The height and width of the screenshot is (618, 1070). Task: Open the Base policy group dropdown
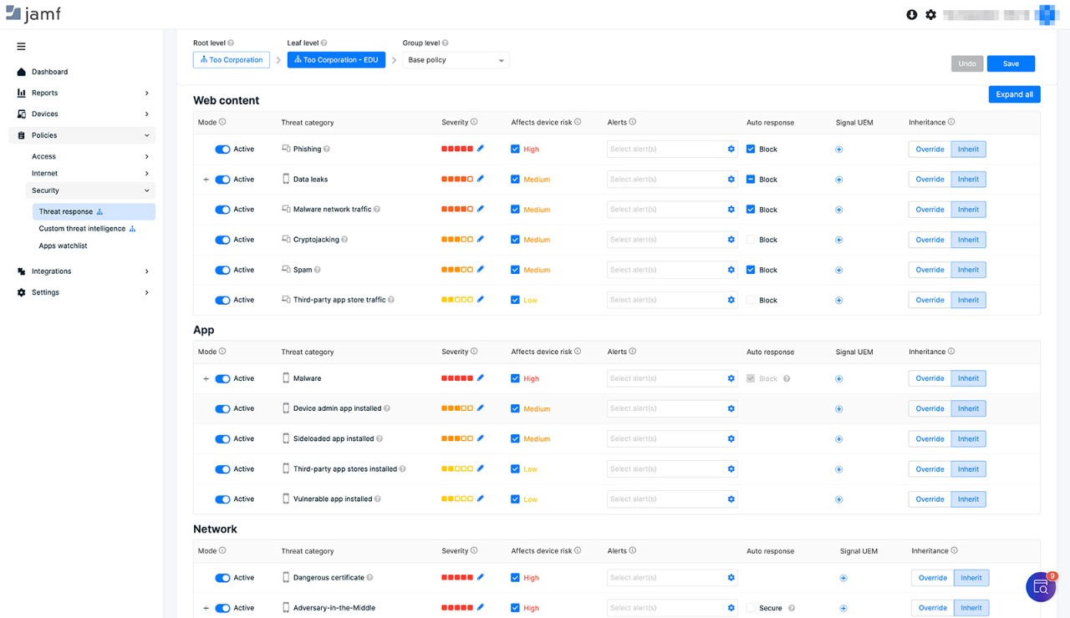point(456,60)
